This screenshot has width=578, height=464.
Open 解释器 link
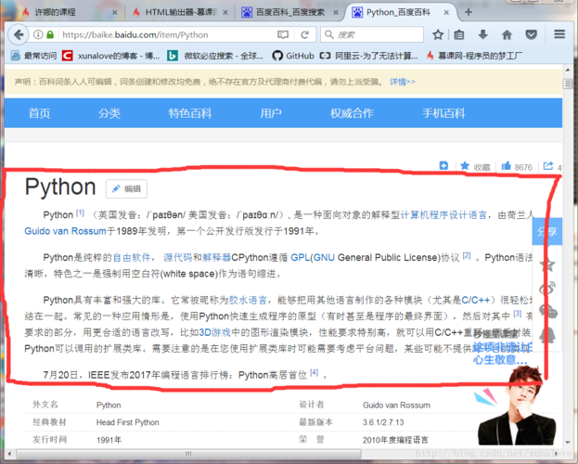click(217, 257)
